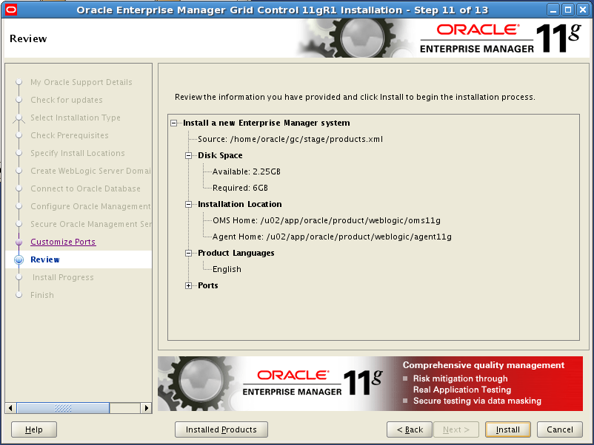Screen dimensions: 594x445
Task: Collapse the Install a new Enterprise Manager system node
Action: click(x=174, y=123)
